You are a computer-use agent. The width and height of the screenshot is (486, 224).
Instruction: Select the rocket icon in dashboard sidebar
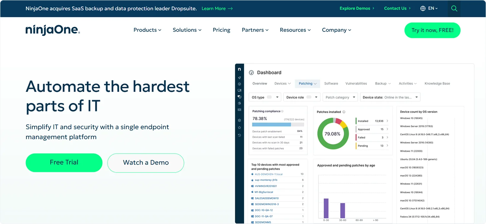pos(239,78)
